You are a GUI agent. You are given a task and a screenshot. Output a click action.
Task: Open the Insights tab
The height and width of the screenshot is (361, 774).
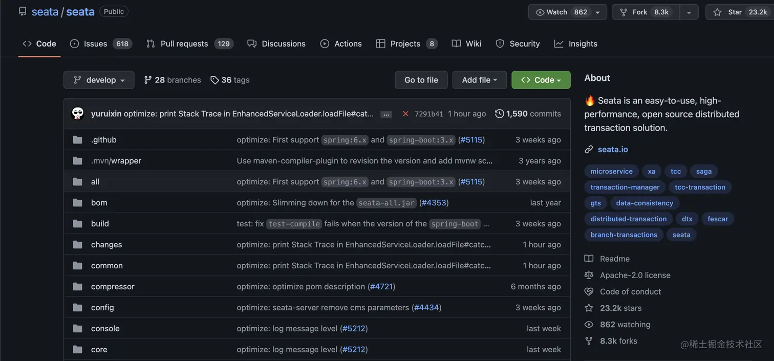click(576, 44)
